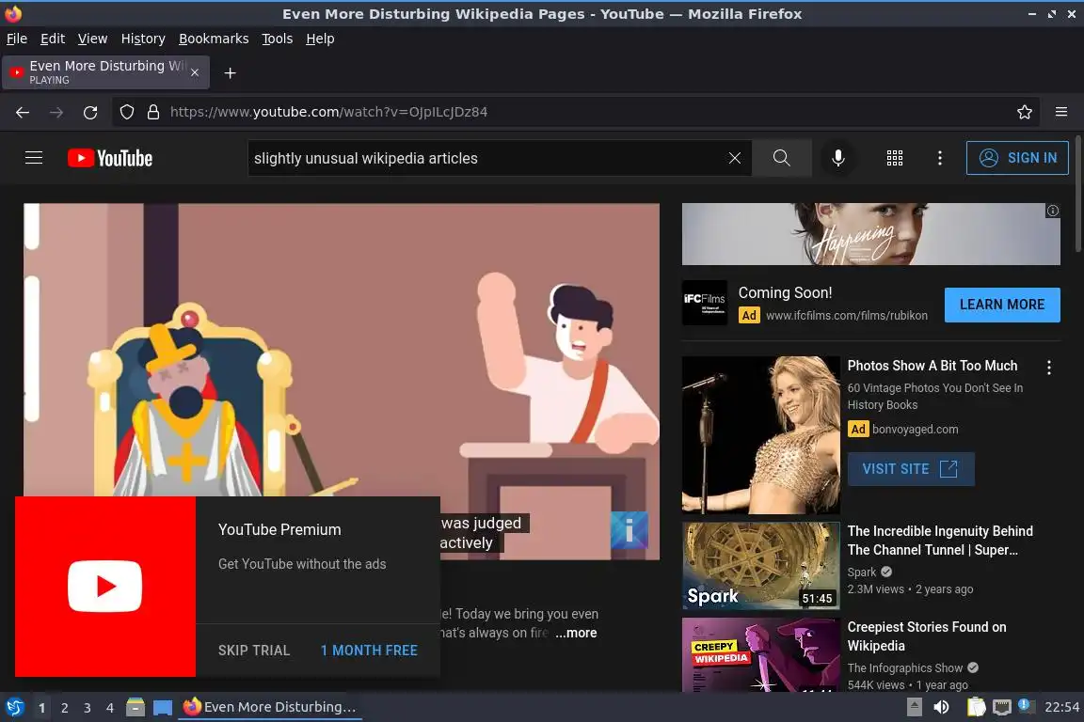Open the History menu
This screenshot has height=722, width=1084.
143,39
